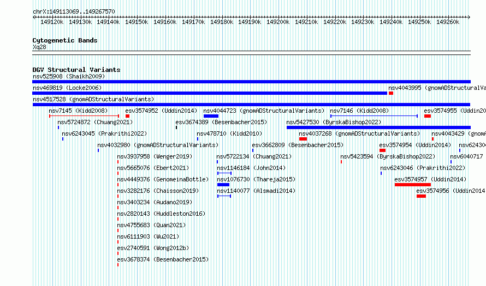Click the DGV Structural Variants track title
This screenshot has height=286, width=486.
tap(76, 70)
